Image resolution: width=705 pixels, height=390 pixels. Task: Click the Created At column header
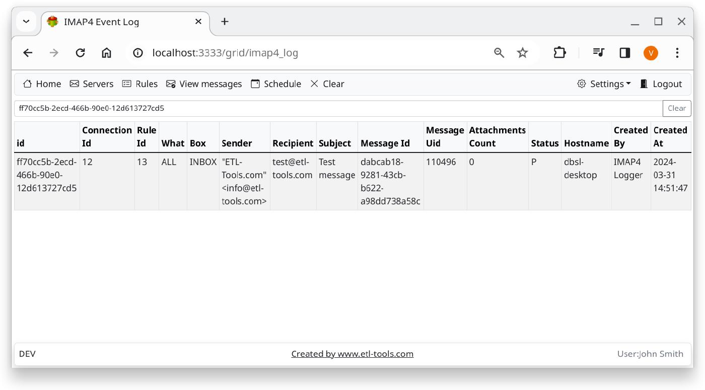pos(670,137)
